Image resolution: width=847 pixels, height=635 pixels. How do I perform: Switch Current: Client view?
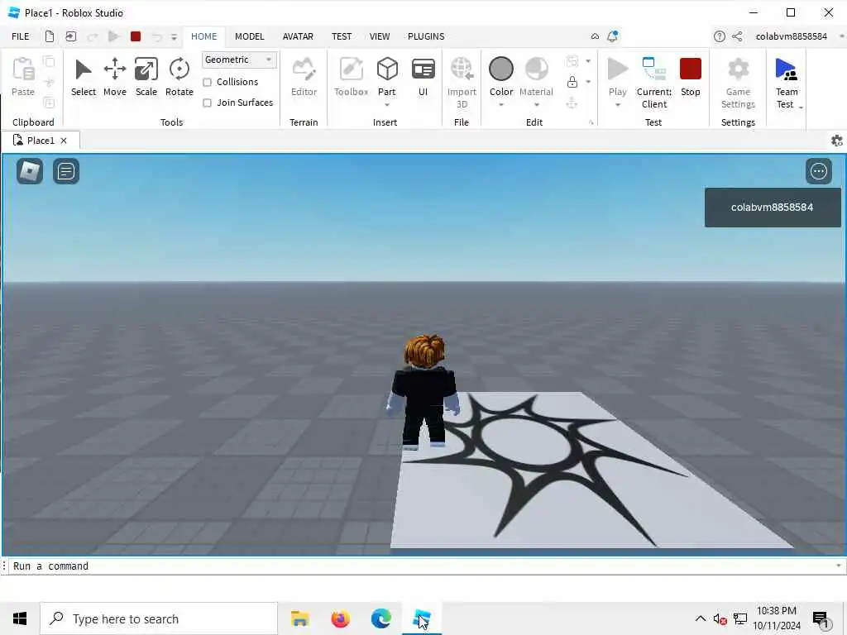click(x=653, y=83)
